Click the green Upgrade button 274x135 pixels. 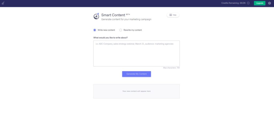(x=260, y=3)
